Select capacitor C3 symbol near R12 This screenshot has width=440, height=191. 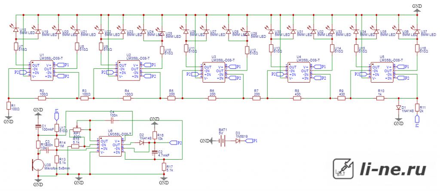pos(47,151)
